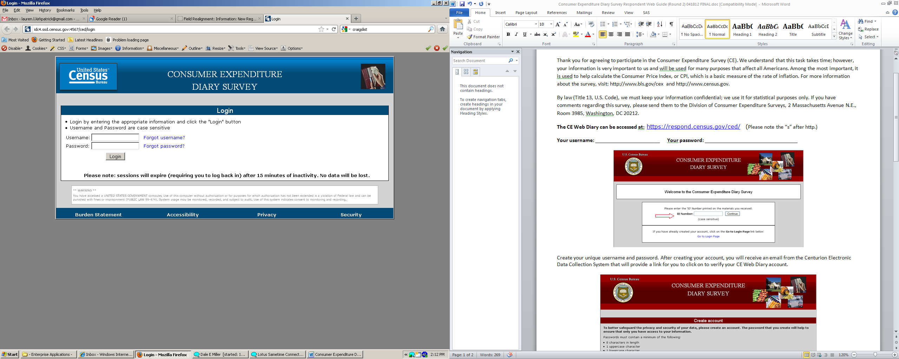This screenshot has height=359, width=899.
Task: Click the Password input field
Action: [x=115, y=146]
